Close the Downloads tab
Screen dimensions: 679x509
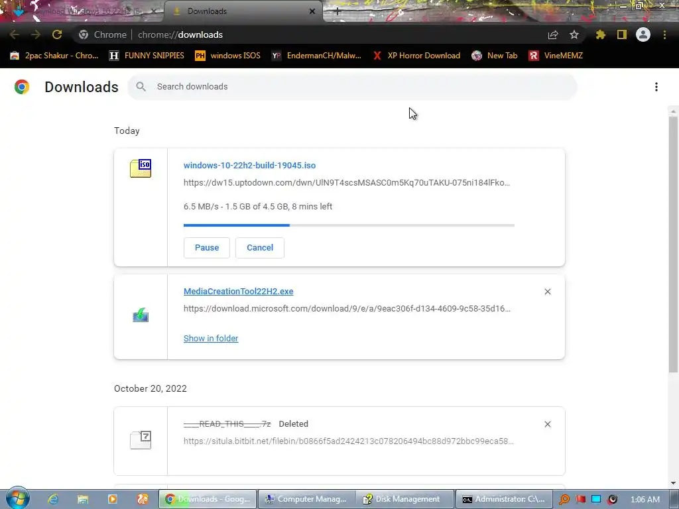(x=312, y=11)
